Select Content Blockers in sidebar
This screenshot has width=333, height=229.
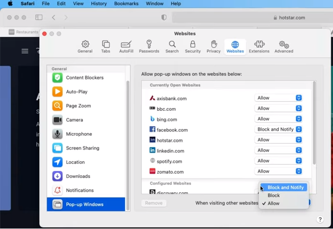pyautogui.click(x=86, y=78)
